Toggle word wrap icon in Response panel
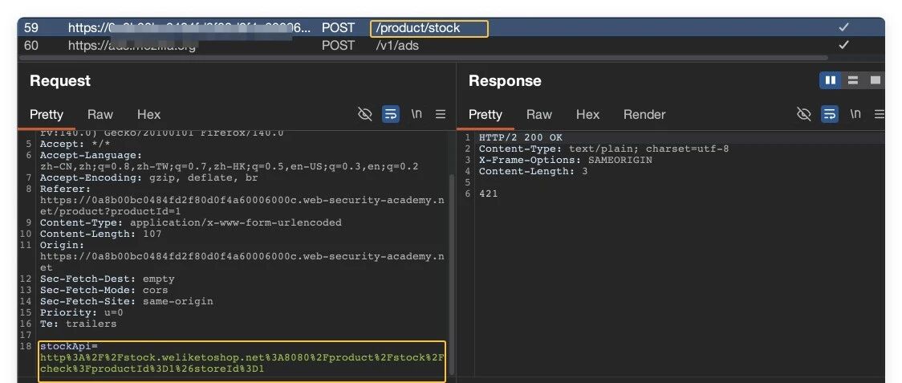This screenshot has height=383, width=902. [x=830, y=114]
